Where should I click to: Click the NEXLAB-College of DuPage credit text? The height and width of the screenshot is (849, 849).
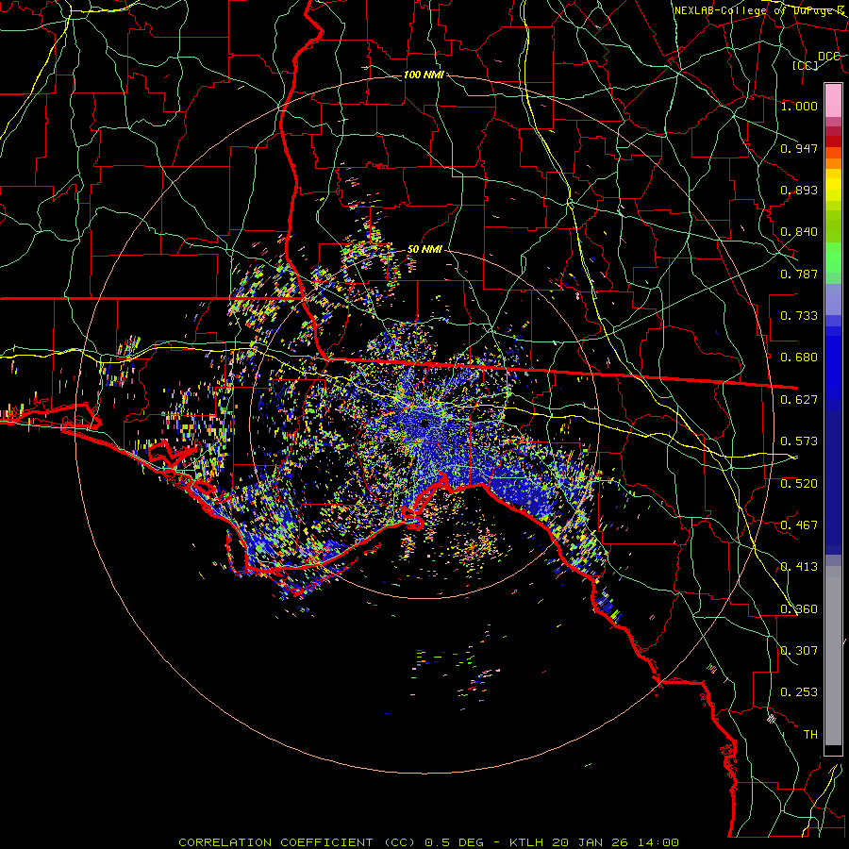pyautogui.click(x=759, y=10)
